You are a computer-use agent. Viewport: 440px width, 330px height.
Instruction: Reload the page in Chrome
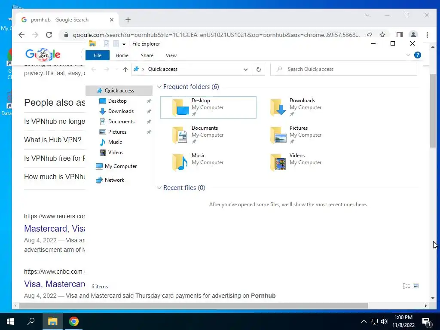tap(49, 35)
